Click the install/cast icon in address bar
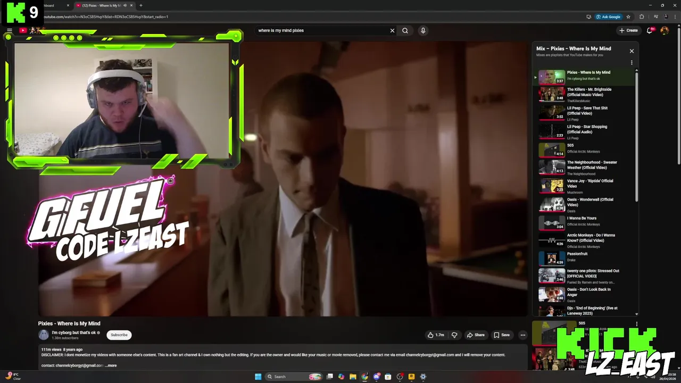Screen dimensions: 681x383 coord(588,16)
